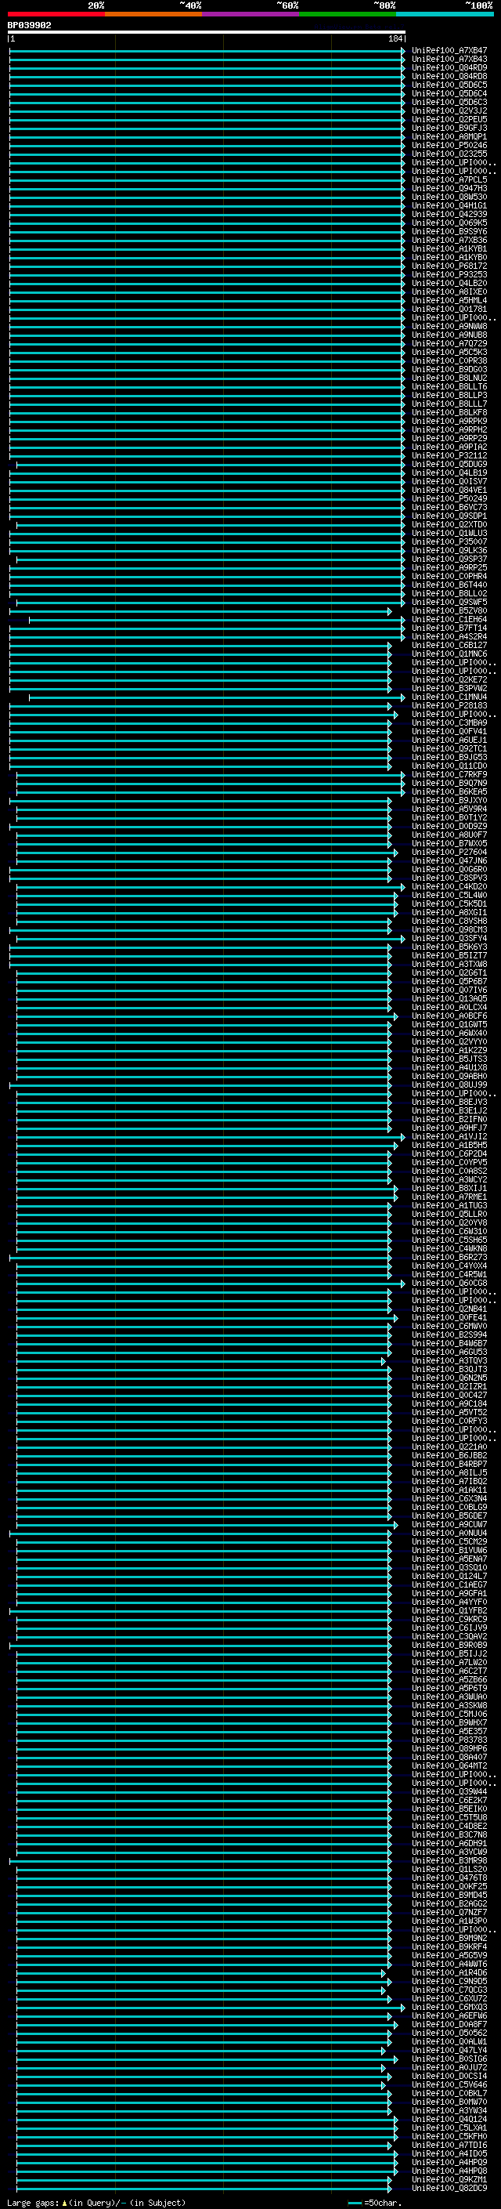The image size is (501, 2209).
Task: Click the red ~20% identity color bar
Action: click(x=56, y=15)
